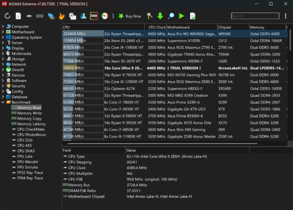Collapse the Benchmark tree node
This screenshot has height=210, width=293.
point(3,102)
